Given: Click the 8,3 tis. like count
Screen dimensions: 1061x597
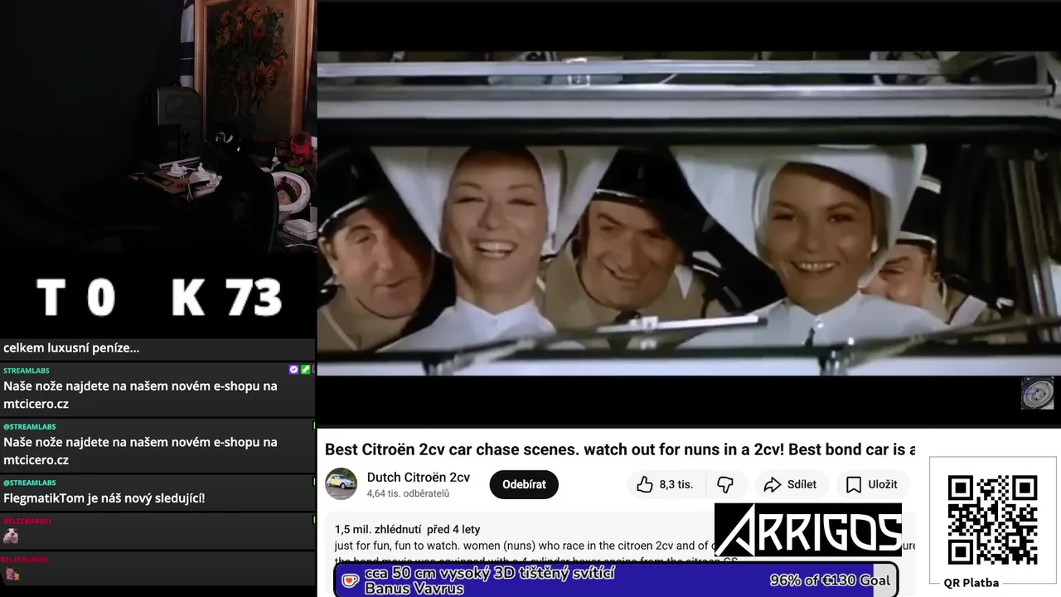Looking at the screenshot, I should (676, 484).
